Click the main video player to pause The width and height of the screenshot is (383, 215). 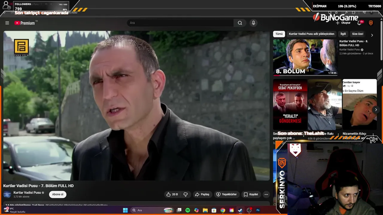pos(136,106)
